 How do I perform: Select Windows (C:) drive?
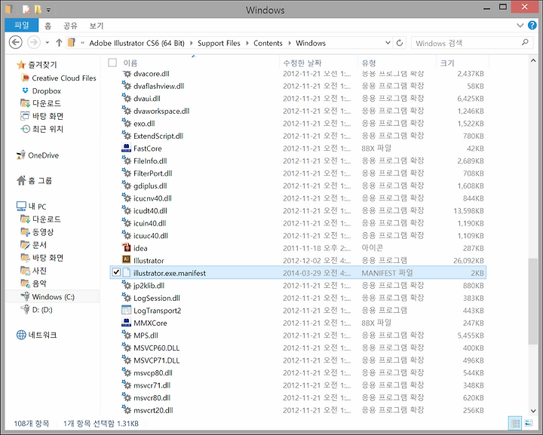tap(53, 297)
